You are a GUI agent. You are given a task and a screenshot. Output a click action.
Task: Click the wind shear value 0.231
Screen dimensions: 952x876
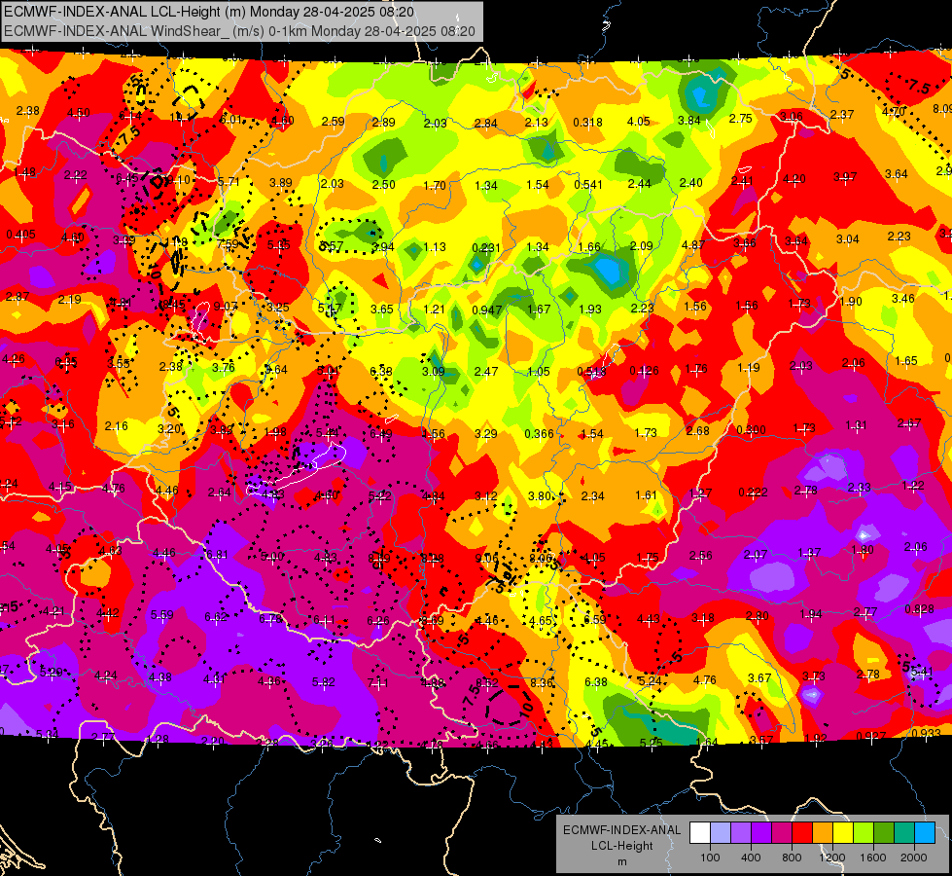click(x=486, y=247)
